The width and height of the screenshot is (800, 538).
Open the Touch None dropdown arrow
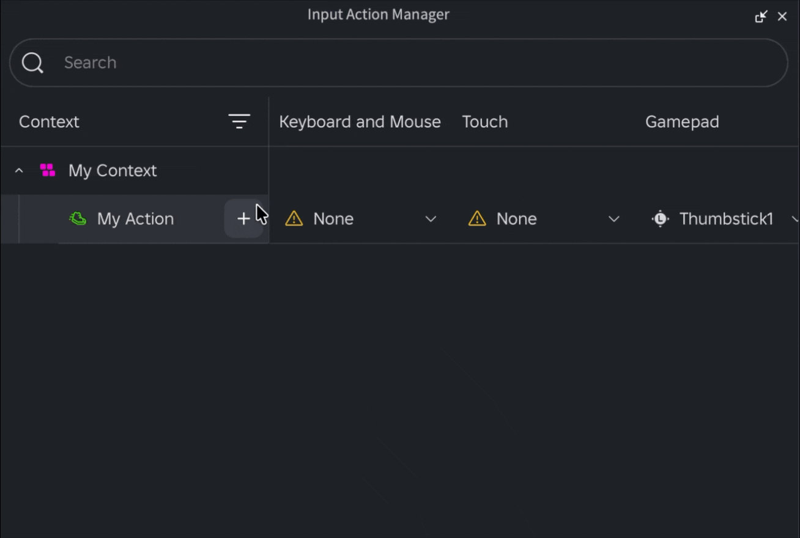pos(613,219)
